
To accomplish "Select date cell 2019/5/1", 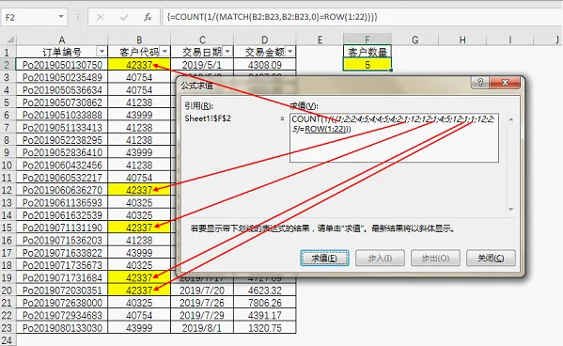I will (x=202, y=65).
